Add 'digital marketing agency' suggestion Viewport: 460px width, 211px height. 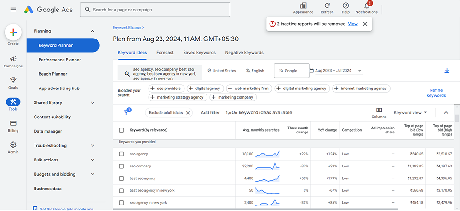point(302,89)
